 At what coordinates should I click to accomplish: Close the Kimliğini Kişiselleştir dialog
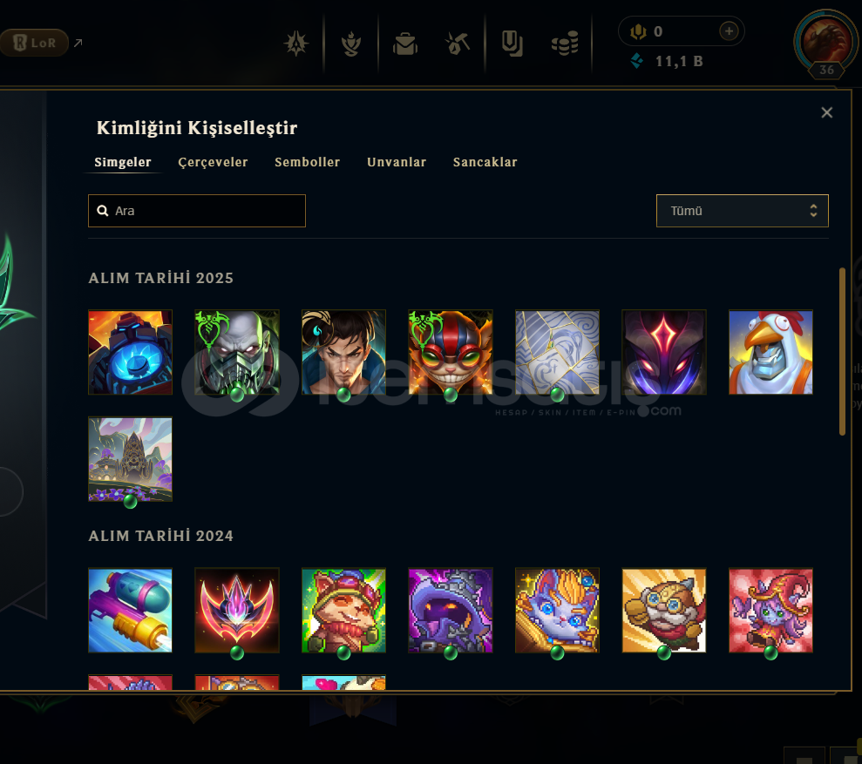(x=826, y=112)
